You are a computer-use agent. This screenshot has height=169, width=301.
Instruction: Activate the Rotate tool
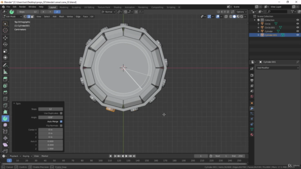(5, 45)
